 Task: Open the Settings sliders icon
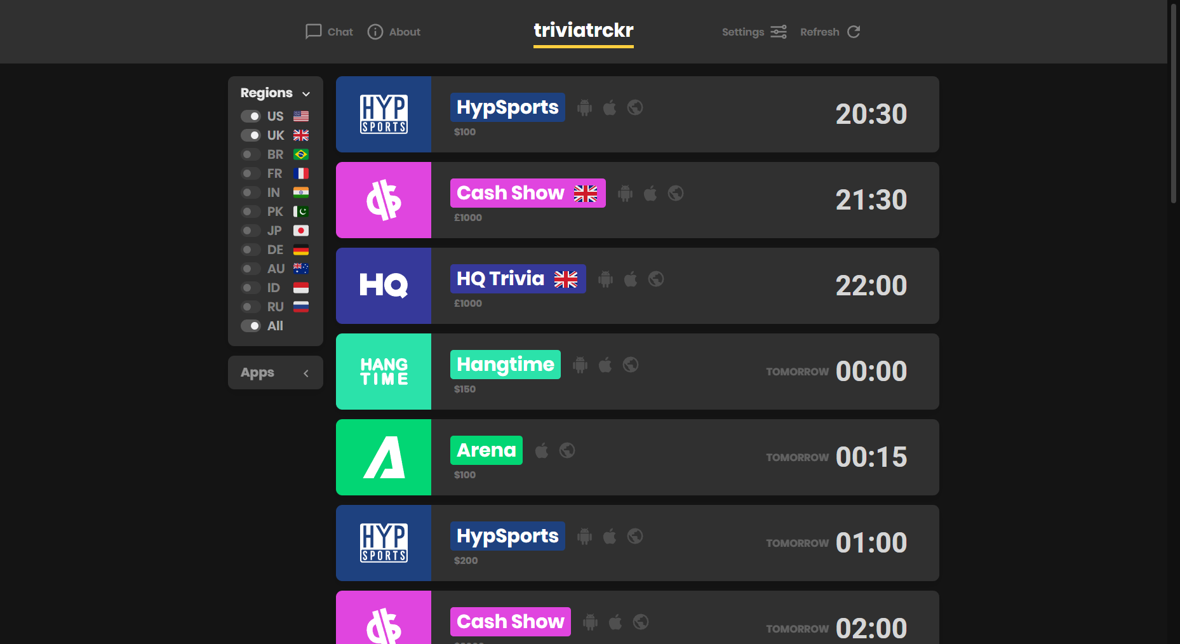[778, 32]
